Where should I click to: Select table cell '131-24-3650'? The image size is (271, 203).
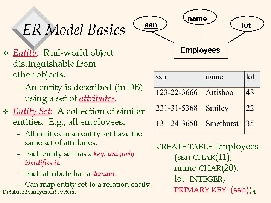point(177,123)
